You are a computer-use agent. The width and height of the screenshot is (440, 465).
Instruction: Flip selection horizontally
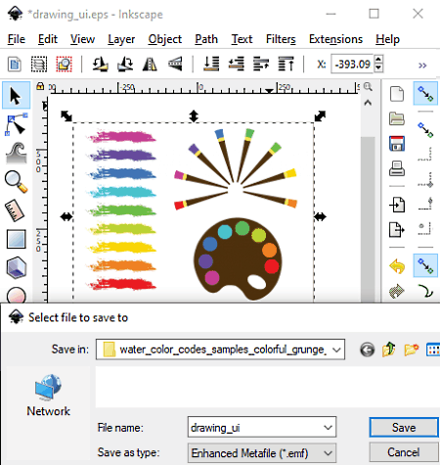point(150,64)
